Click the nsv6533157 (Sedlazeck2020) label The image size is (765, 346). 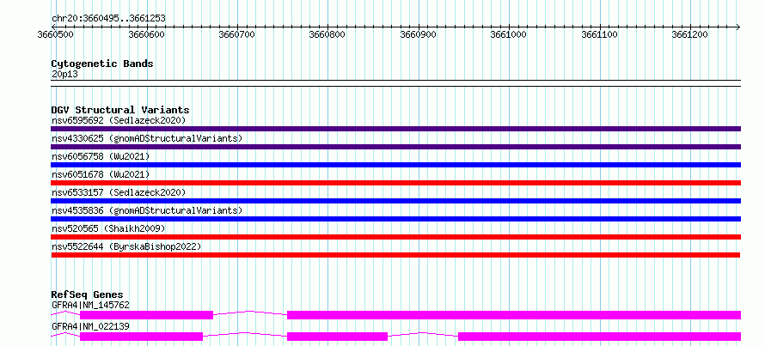[119, 192]
